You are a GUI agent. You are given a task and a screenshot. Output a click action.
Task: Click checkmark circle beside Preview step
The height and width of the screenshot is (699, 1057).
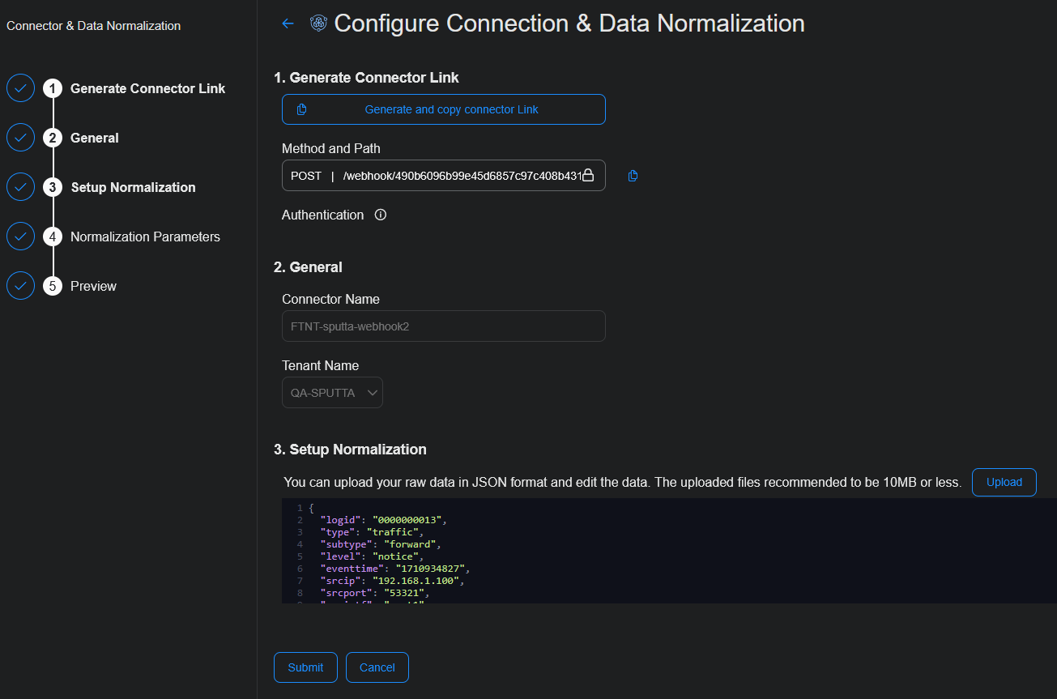pyautogui.click(x=20, y=286)
